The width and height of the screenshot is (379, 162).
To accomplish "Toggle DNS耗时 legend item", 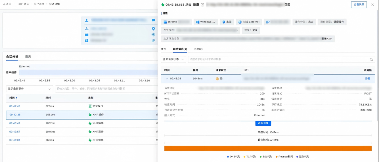I will 234,157.
